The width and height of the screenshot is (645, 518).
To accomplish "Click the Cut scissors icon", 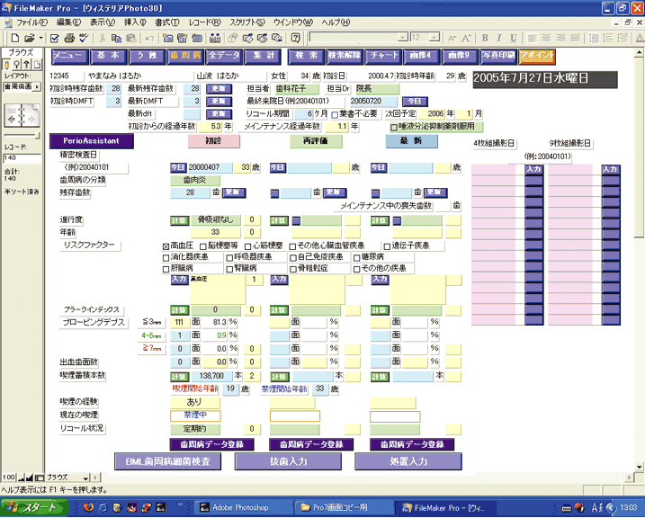I will pyautogui.click(x=103, y=38).
